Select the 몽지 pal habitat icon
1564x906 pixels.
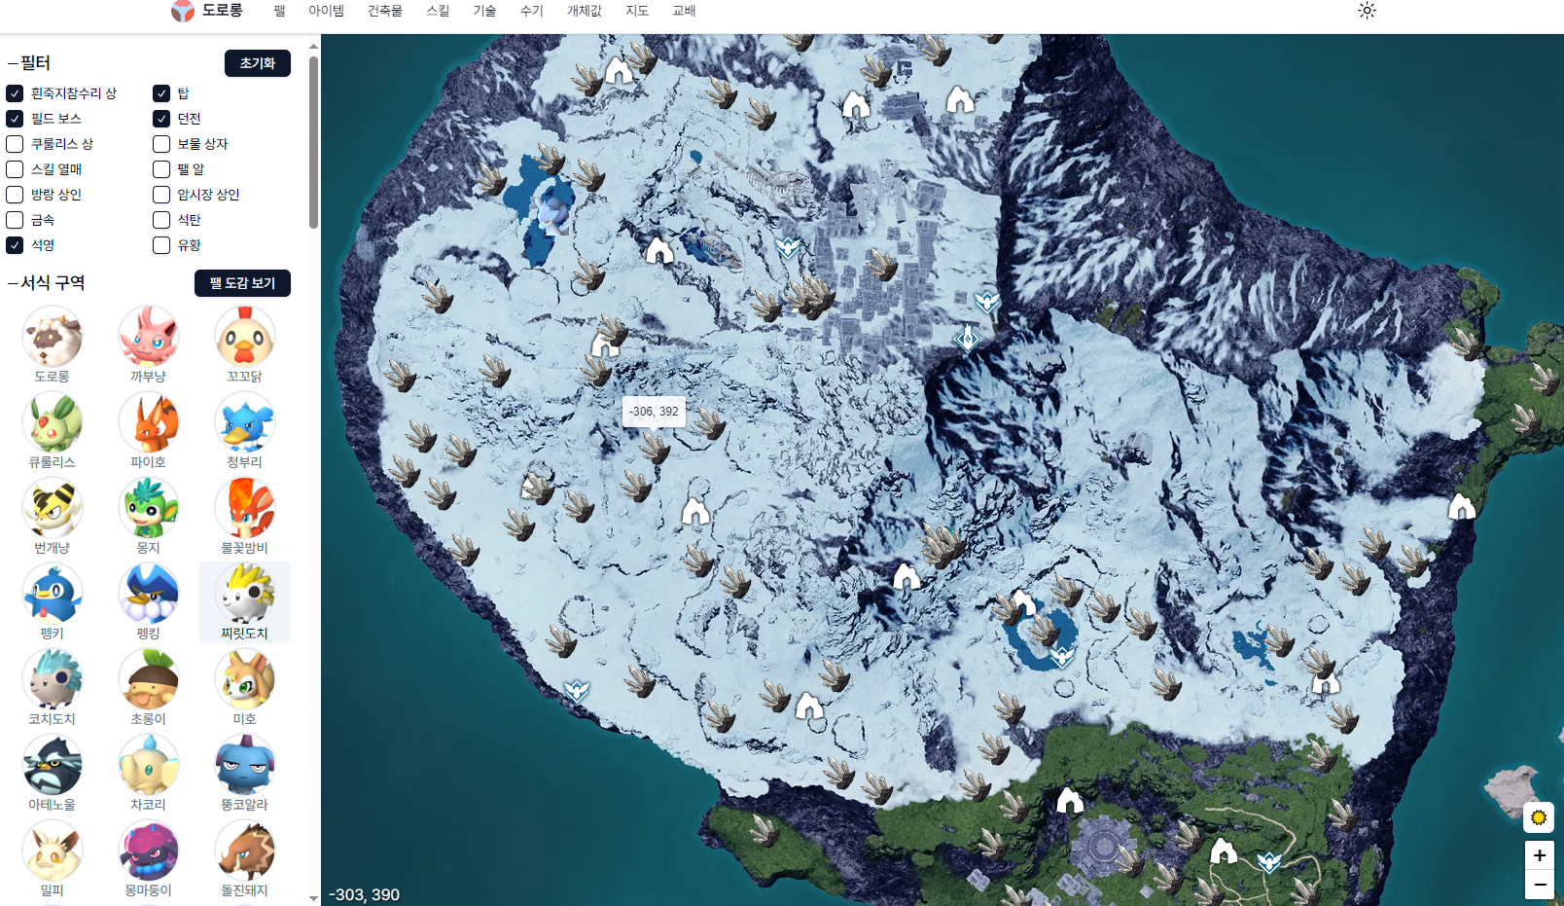pos(149,508)
